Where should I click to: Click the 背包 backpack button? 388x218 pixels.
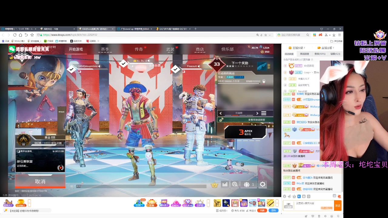274,210
